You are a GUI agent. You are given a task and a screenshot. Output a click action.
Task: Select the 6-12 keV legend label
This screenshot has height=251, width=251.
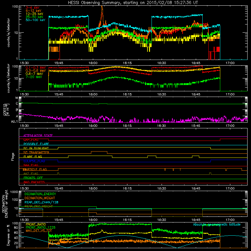(x=33, y=11)
